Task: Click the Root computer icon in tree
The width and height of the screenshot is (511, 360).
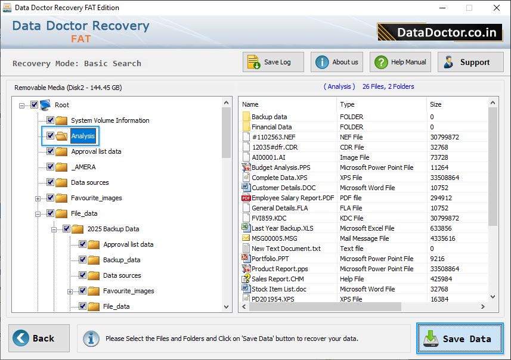Action: click(x=45, y=105)
